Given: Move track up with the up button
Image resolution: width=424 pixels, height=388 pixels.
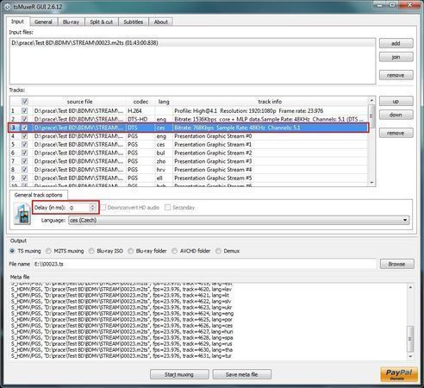Looking at the screenshot, I should click(x=396, y=101).
